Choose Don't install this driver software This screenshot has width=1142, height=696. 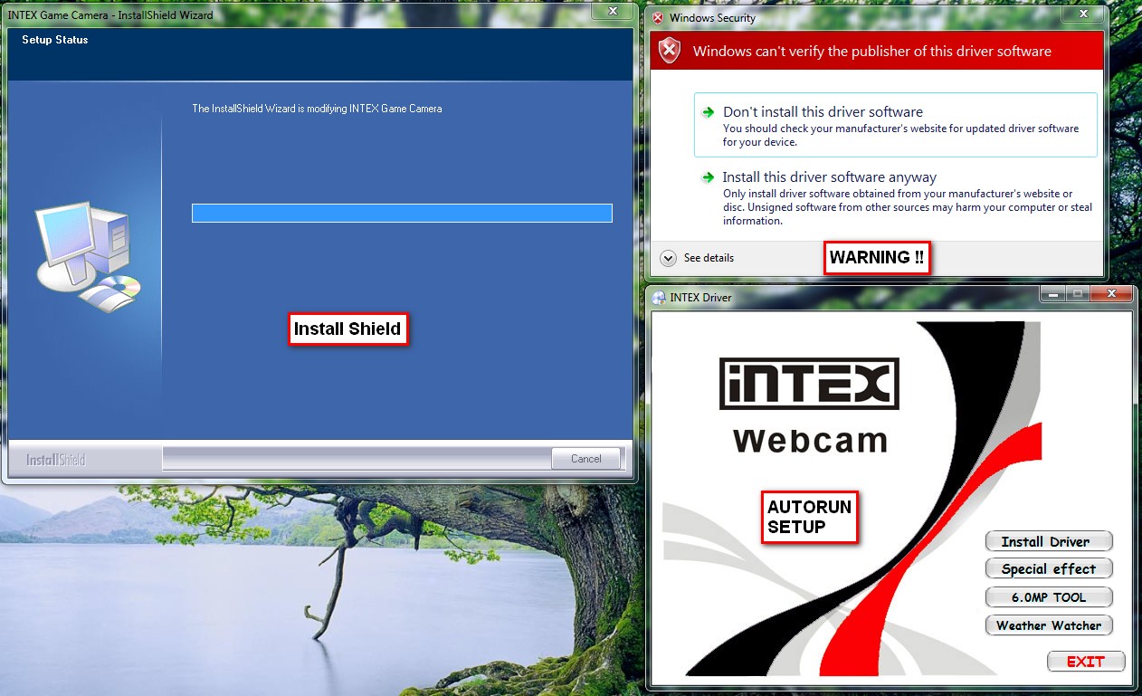pos(896,125)
